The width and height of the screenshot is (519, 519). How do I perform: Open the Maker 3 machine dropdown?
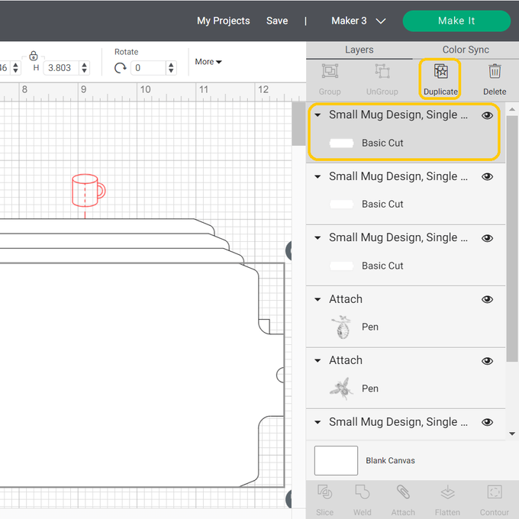click(358, 21)
